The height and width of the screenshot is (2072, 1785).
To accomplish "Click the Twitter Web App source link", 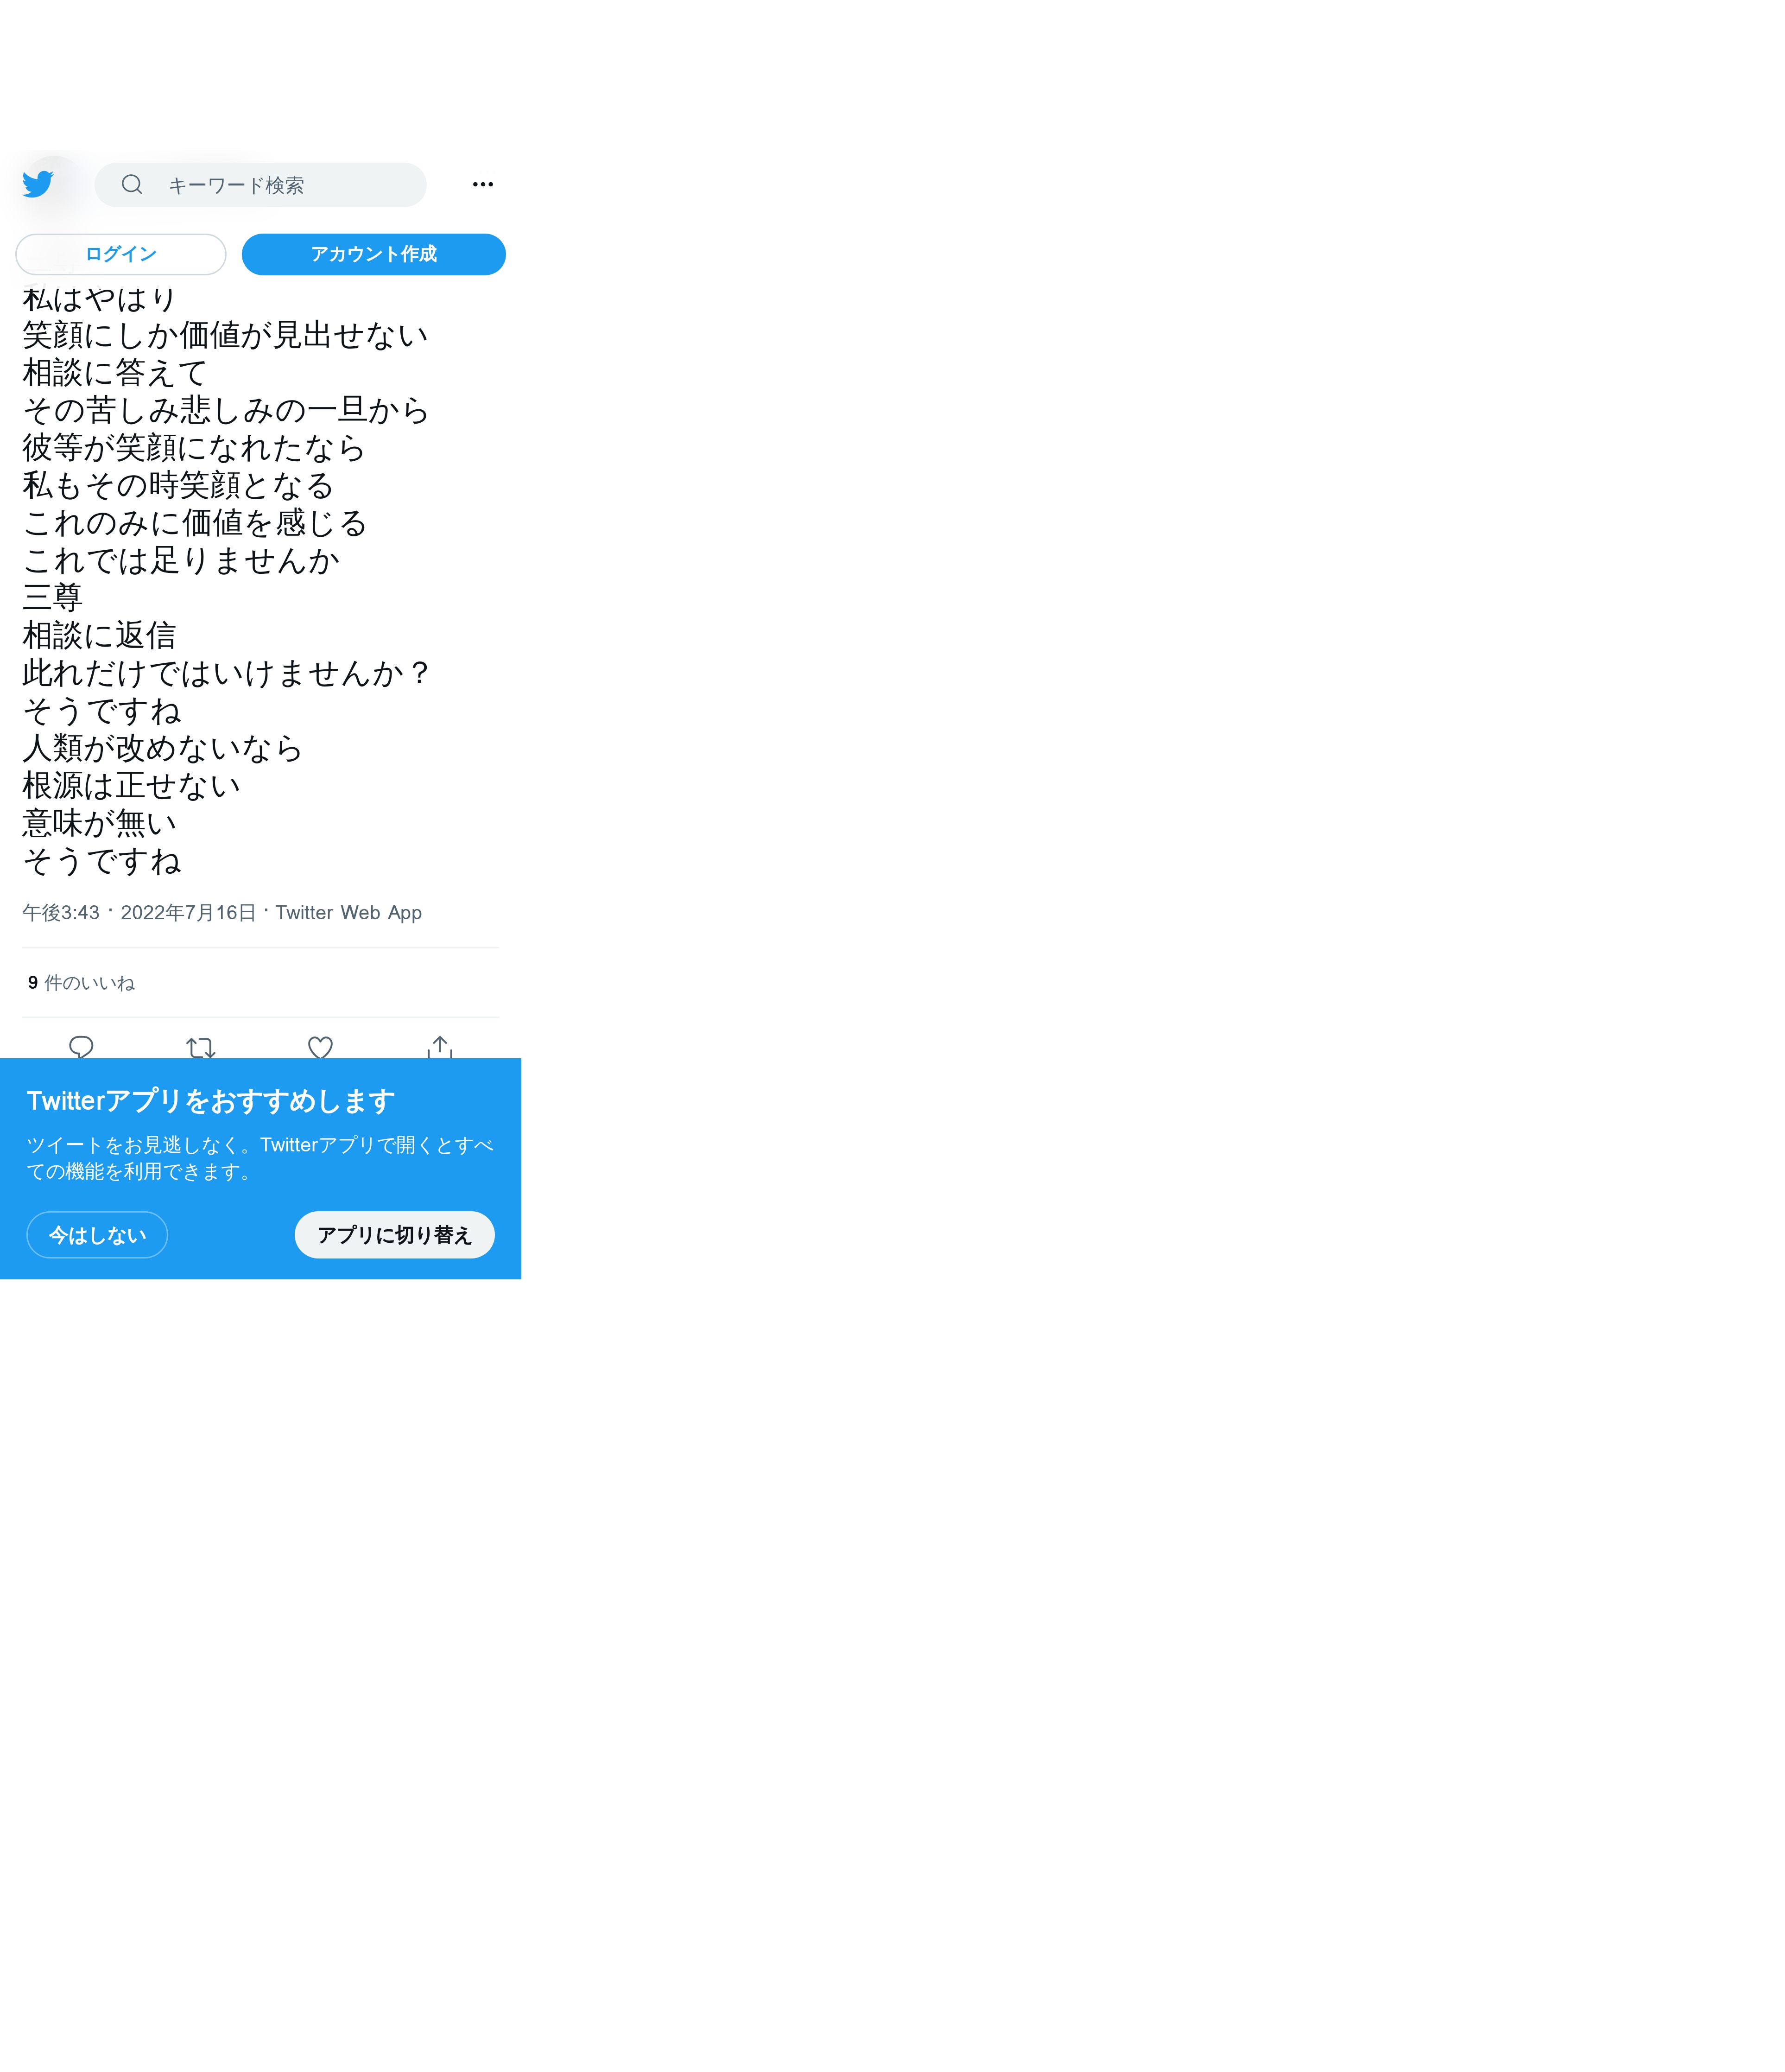I will coord(348,912).
